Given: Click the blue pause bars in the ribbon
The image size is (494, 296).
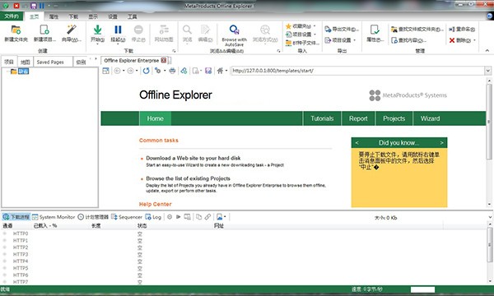Looking at the screenshot, I should pos(118,30).
